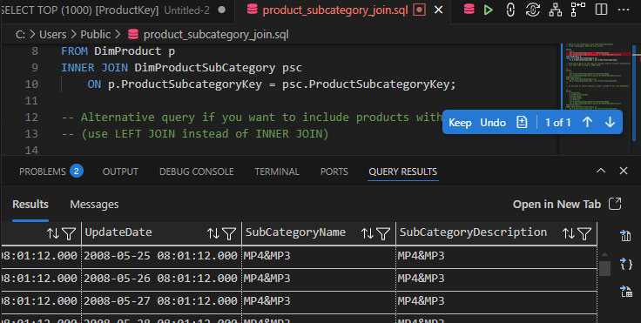This screenshot has width=641, height=323.
Task: Sort the SubCategoryName column
Action: click(x=368, y=233)
